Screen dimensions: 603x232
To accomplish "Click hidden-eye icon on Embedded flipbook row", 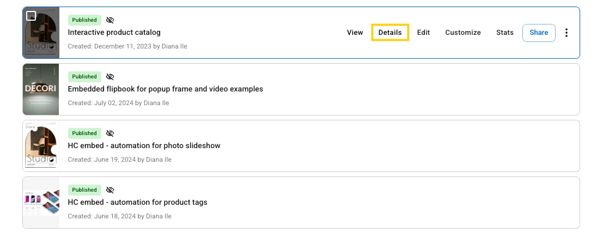I will (x=110, y=77).
